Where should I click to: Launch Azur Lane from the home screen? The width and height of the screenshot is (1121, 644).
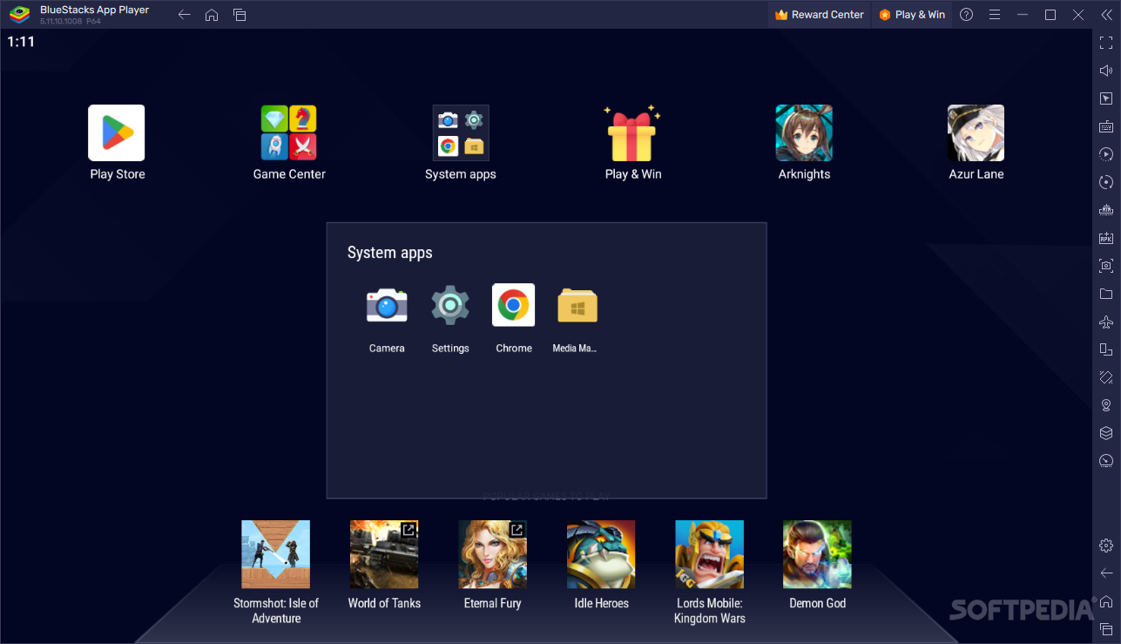tap(976, 133)
